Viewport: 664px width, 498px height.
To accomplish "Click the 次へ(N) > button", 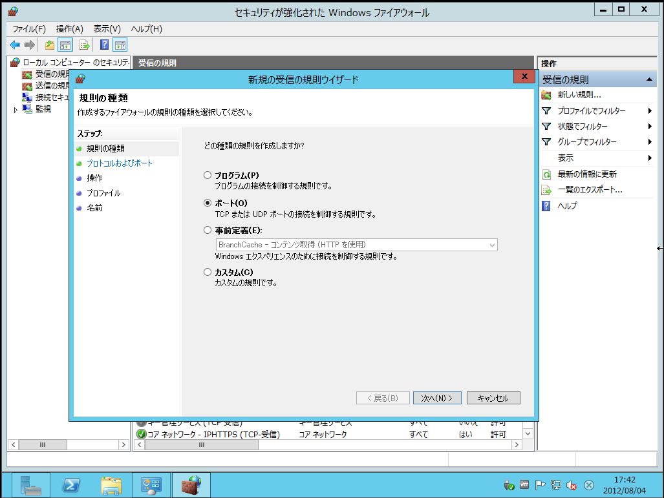I will [437, 398].
